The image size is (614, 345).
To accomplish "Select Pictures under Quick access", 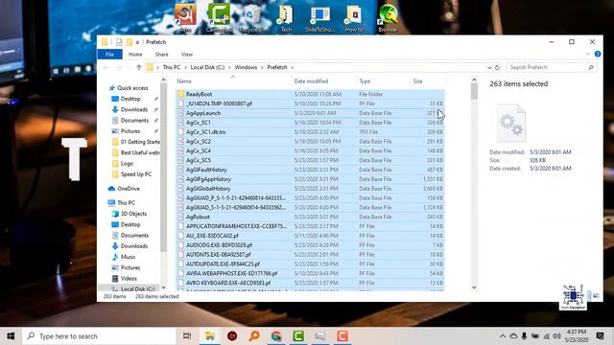I will [x=130, y=131].
